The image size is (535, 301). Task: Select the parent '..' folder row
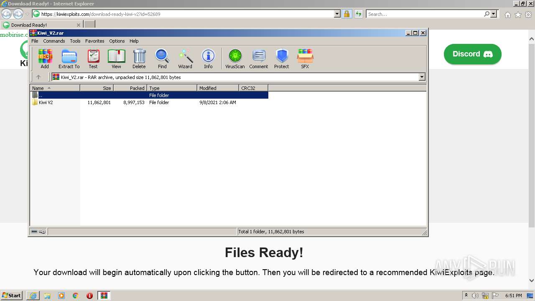(149, 95)
